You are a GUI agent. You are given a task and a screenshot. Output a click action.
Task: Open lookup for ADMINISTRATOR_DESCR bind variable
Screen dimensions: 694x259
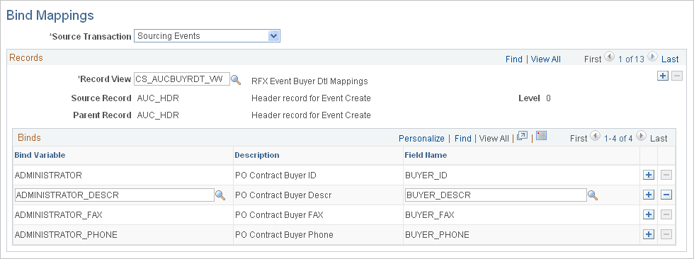pyautogui.click(x=220, y=195)
